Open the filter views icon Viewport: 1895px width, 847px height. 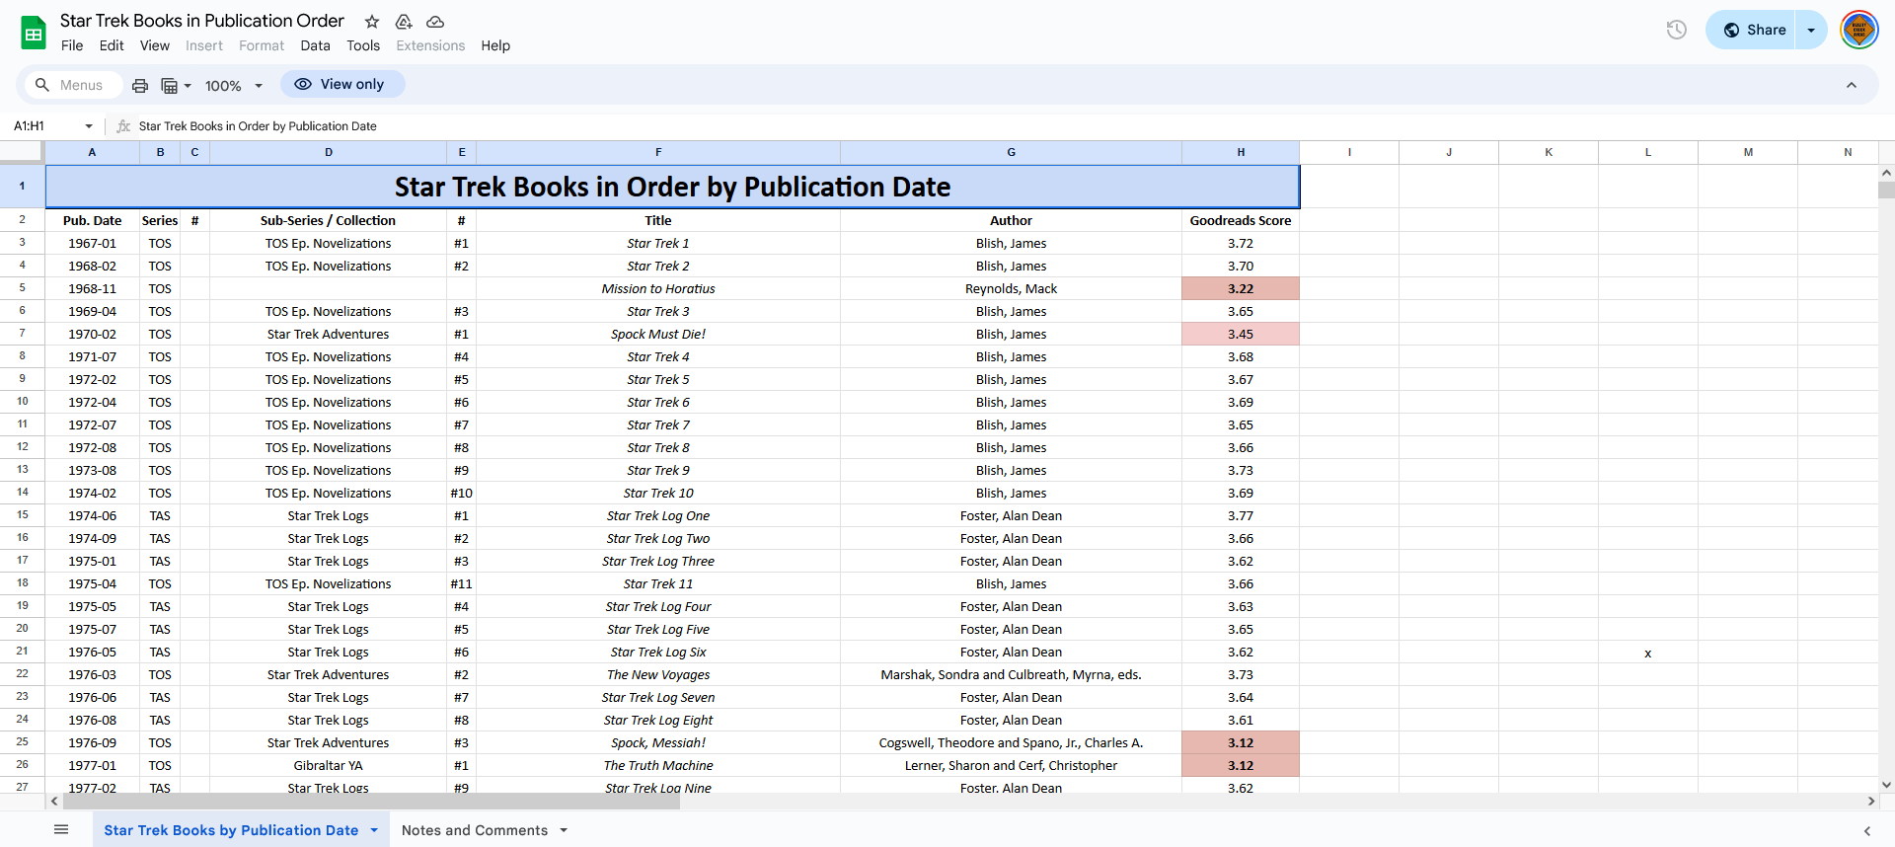point(176,86)
